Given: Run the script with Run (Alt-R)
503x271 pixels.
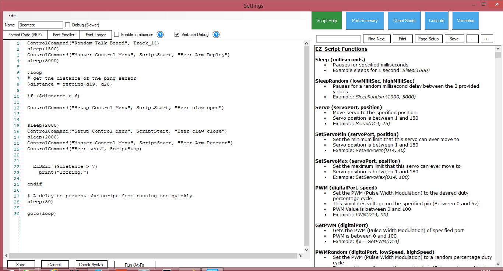Looking at the screenshot, I should pos(134,264).
